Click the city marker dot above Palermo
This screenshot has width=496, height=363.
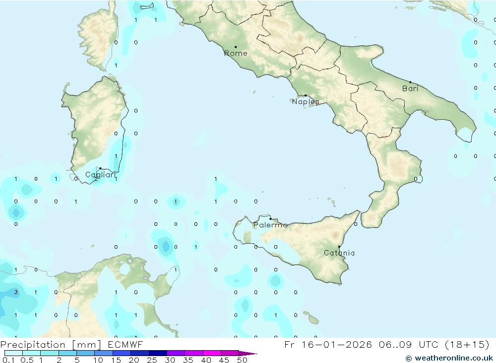pos(270,218)
